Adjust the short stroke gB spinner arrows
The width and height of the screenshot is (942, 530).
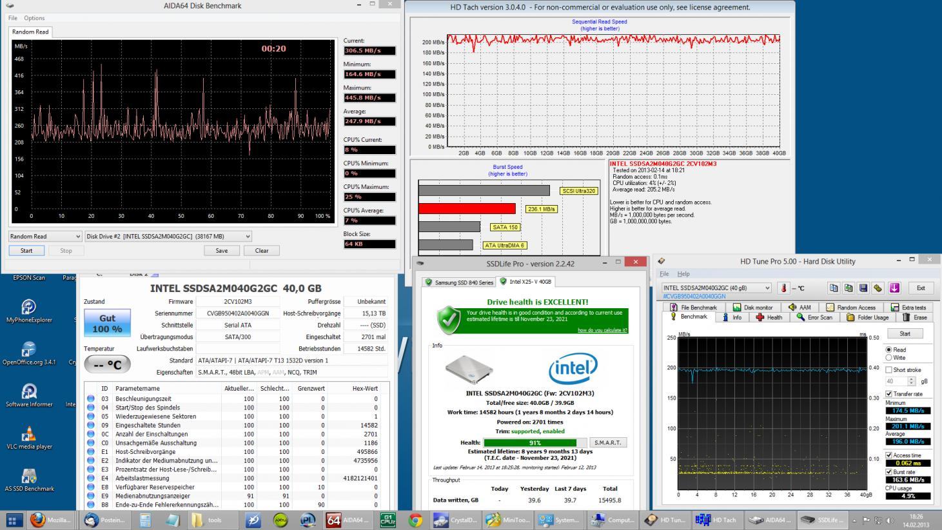pos(912,382)
